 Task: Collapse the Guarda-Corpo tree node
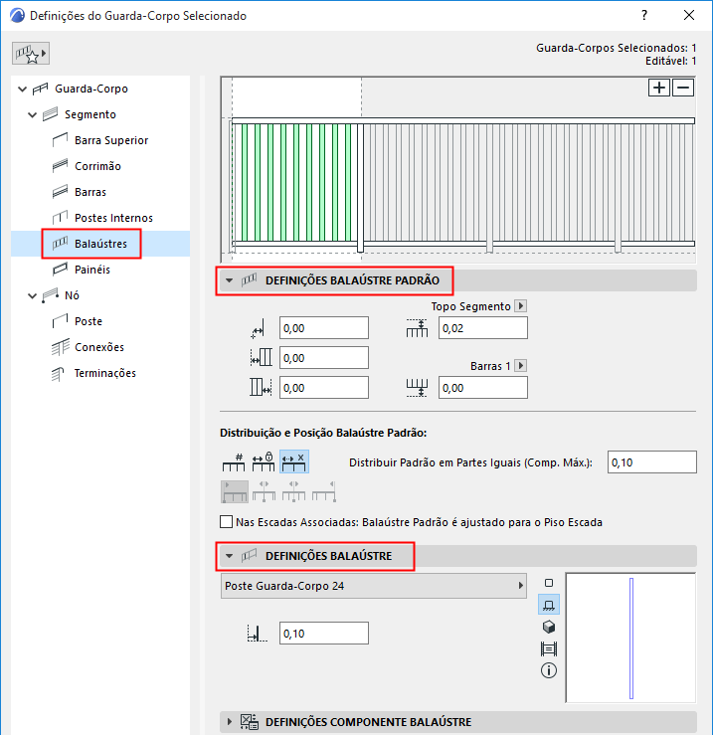(x=22, y=89)
